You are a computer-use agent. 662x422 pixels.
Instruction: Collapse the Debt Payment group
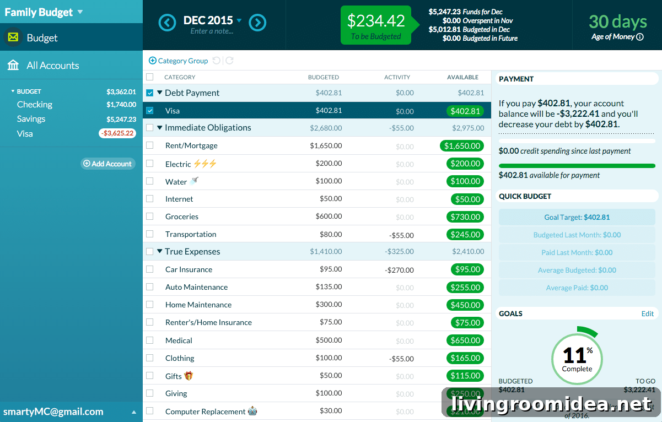point(160,93)
